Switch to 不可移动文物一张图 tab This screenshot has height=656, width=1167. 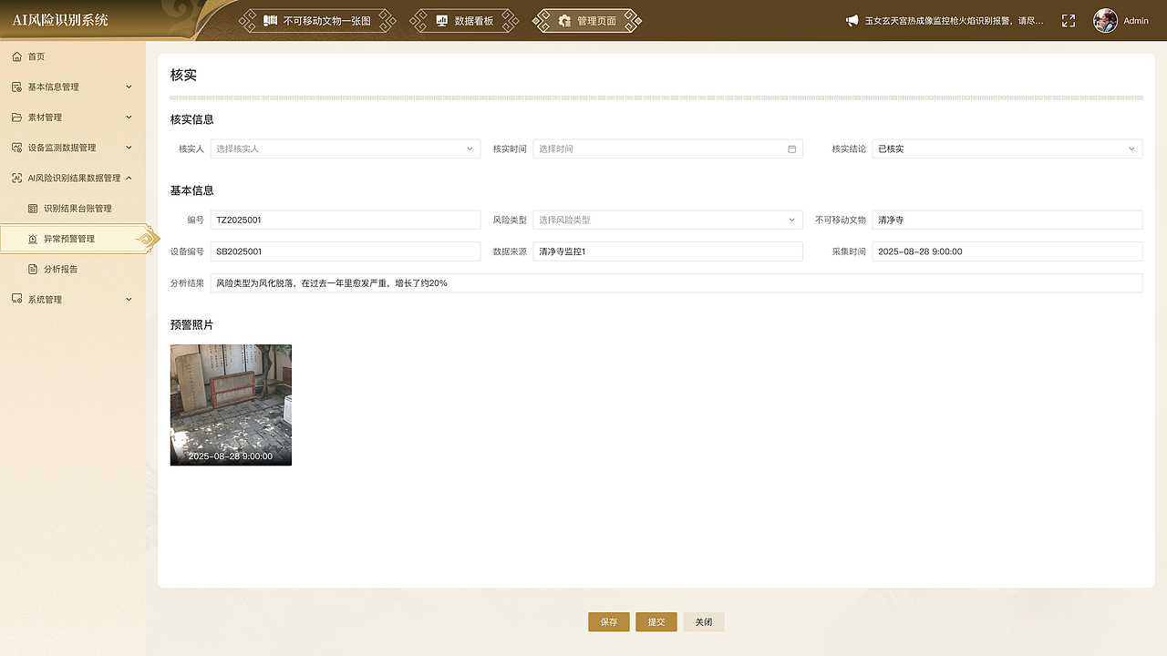point(317,20)
